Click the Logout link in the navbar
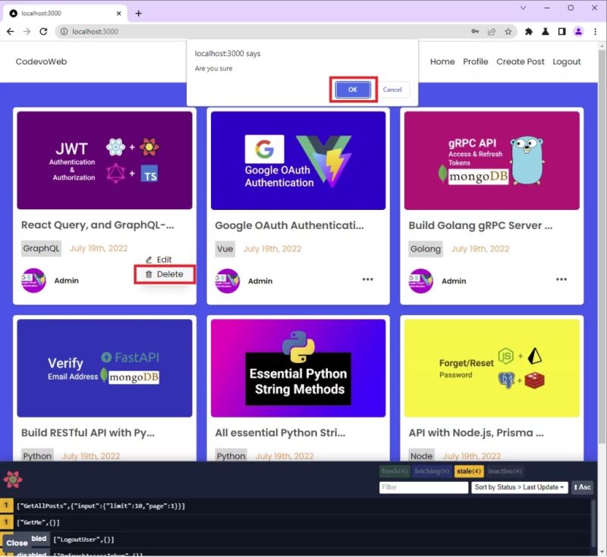 click(x=567, y=61)
